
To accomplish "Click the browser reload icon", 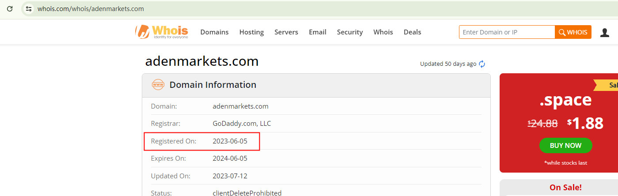I will [x=10, y=9].
